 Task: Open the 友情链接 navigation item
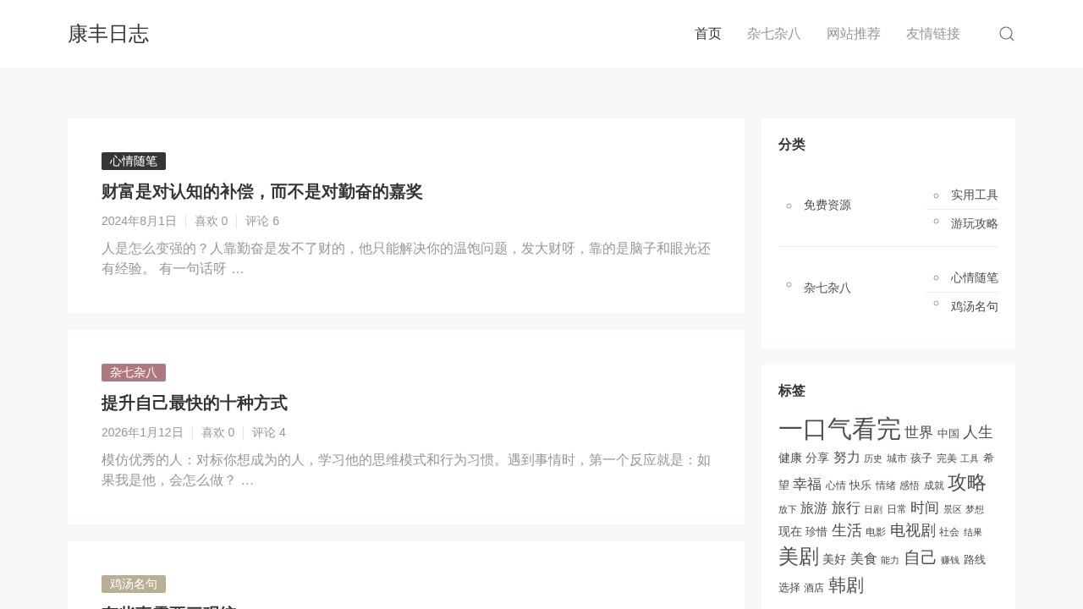[x=932, y=34]
